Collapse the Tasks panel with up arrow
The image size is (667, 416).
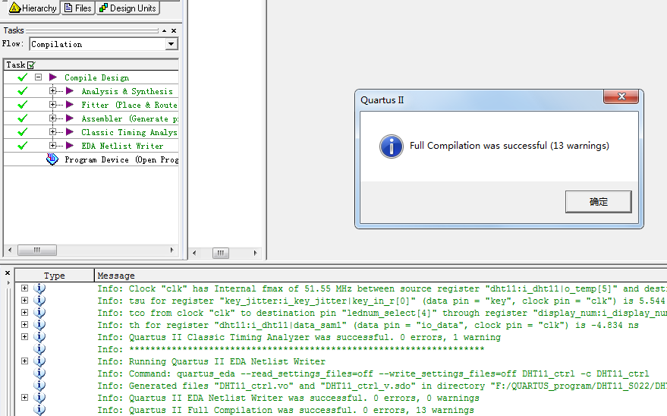tap(164, 30)
